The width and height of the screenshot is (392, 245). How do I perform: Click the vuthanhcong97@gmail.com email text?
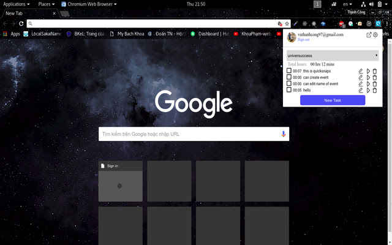coord(320,34)
